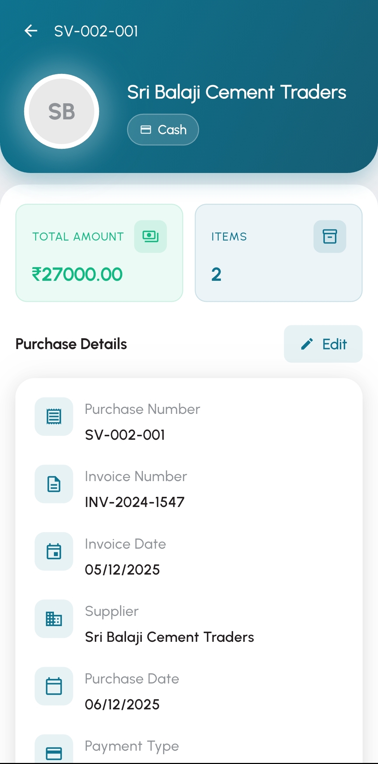The image size is (378, 764).
Task: Tap the receipt icon beside Purchase Number
Action: tap(54, 417)
